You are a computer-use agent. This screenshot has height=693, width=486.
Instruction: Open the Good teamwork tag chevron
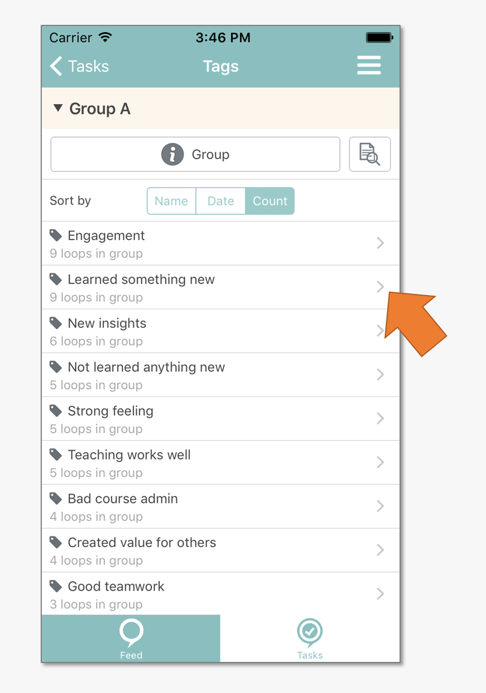point(380,594)
